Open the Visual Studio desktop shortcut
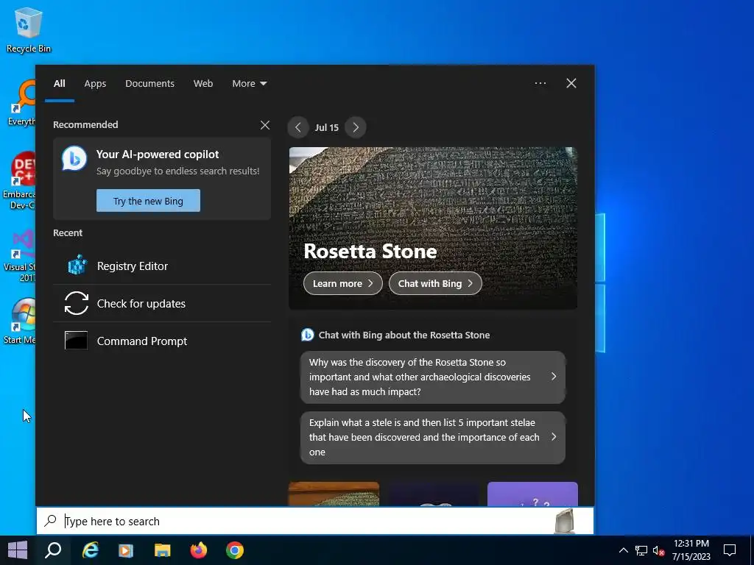The width and height of the screenshot is (754, 565). (x=19, y=255)
